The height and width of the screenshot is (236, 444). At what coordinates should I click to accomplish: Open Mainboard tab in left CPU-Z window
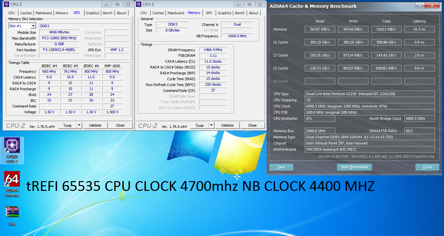click(x=44, y=13)
